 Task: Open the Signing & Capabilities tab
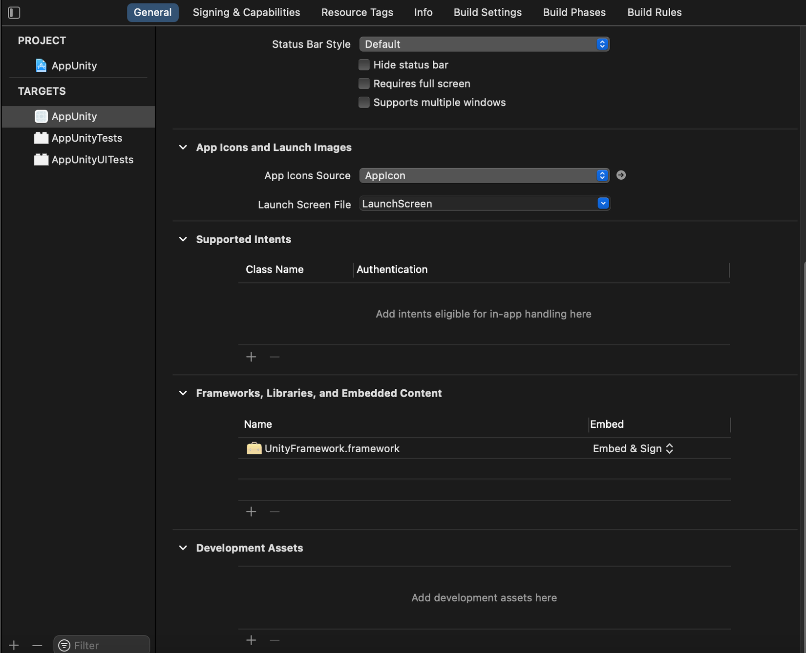[246, 13]
